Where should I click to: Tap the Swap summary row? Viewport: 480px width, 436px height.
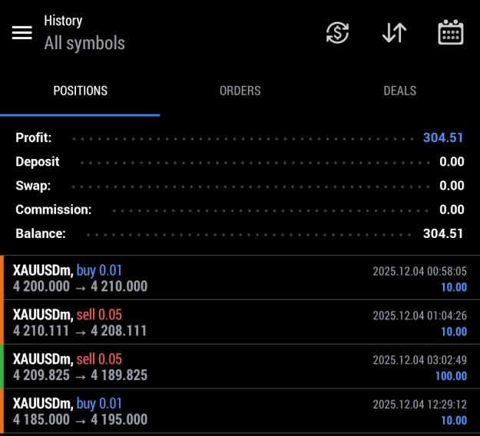click(x=240, y=186)
